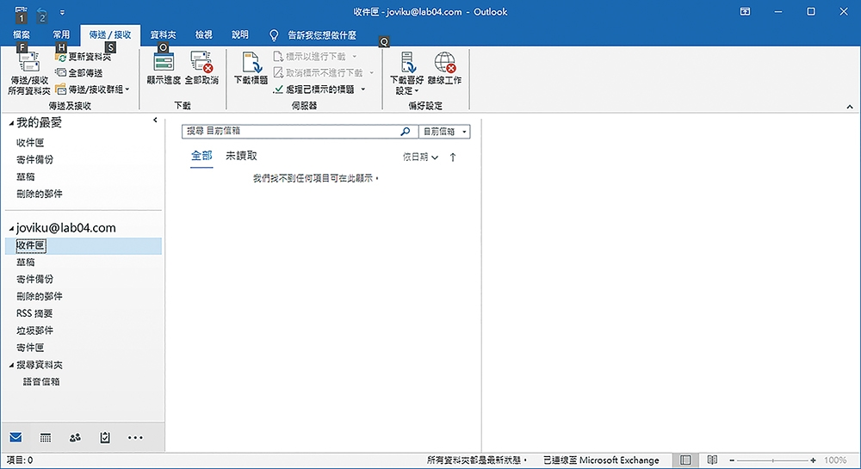This screenshot has height=469, width=861.
Task: Open 下載喜好設定 dropdown
Action: click(407, 73)
